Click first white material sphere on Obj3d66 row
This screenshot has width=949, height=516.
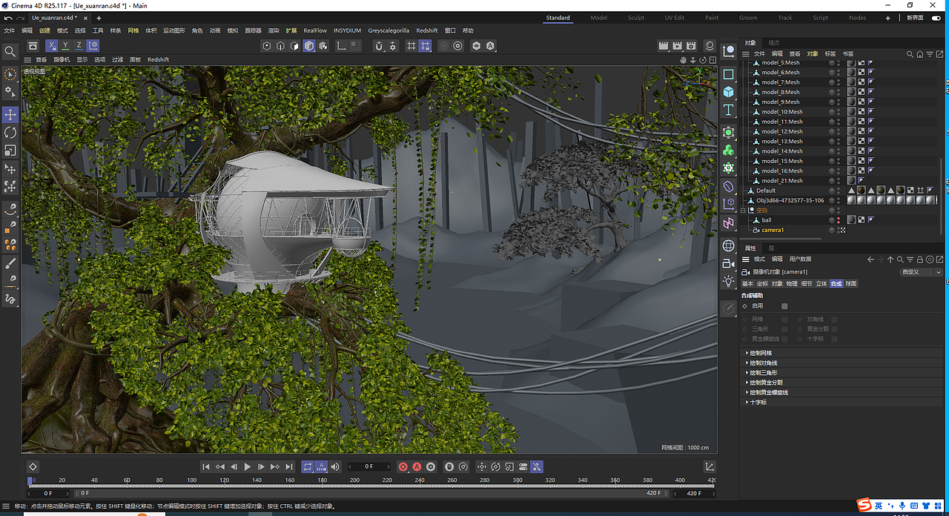[852, 200]
